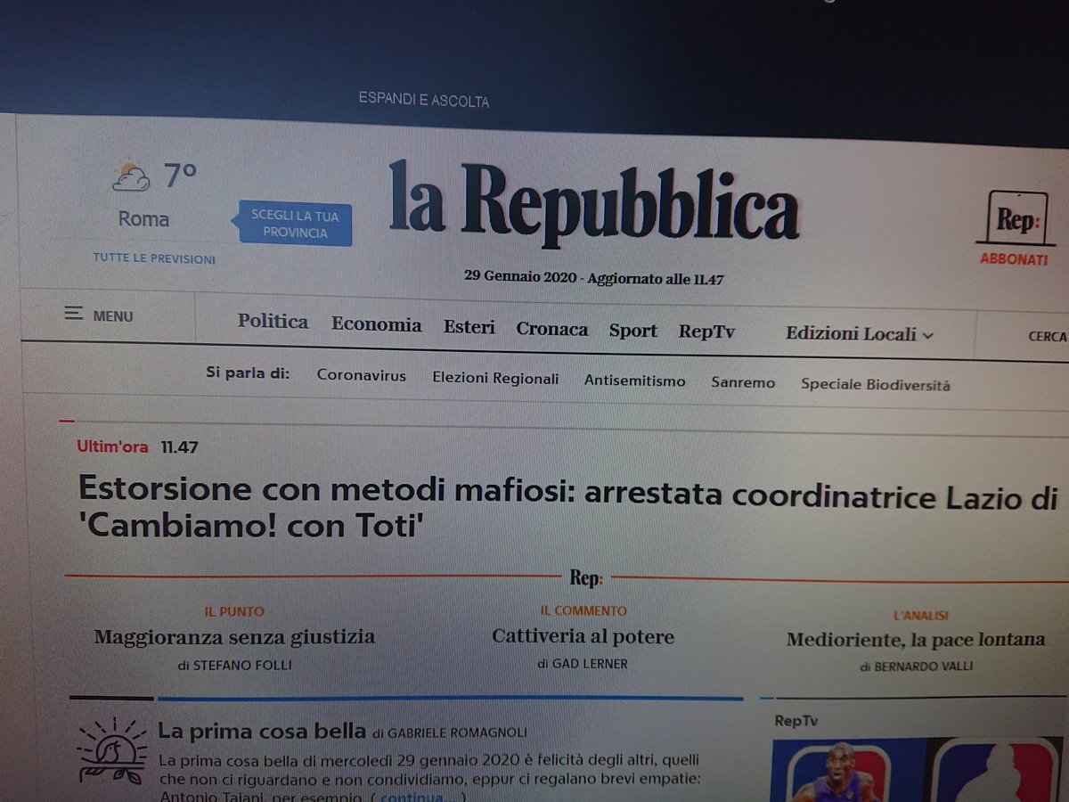Viewport: 1069px width, 802px height.
Task: Open the hamburger MENU icon
Action: pos(74,315)
